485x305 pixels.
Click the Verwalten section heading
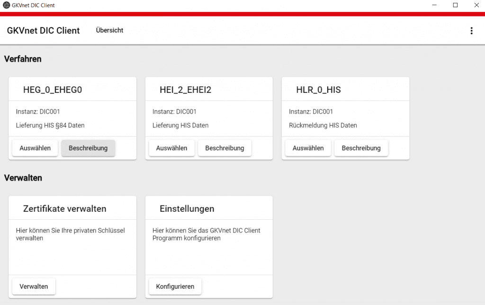tap(23, 178)
